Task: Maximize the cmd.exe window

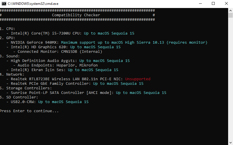Action: pyautogui.click(x=213, y=4)
